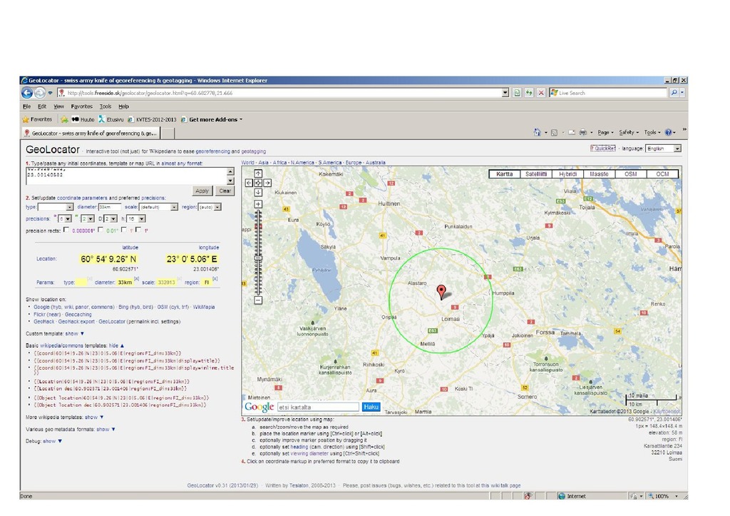The width and height of the screenshot is (730, 516).
Task: Switch map to Maasto terrain view
Action: [599, 174]
